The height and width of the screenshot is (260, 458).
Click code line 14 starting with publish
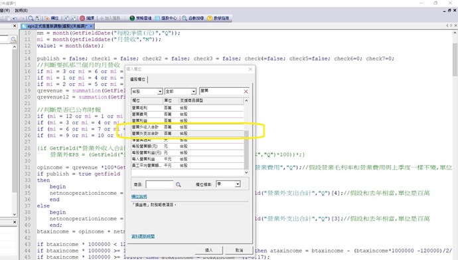(216, 59)
